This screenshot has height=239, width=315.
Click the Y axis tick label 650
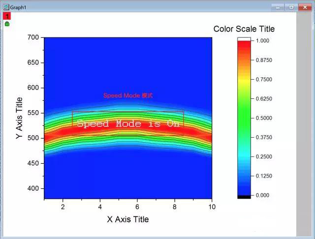[33, 62]
